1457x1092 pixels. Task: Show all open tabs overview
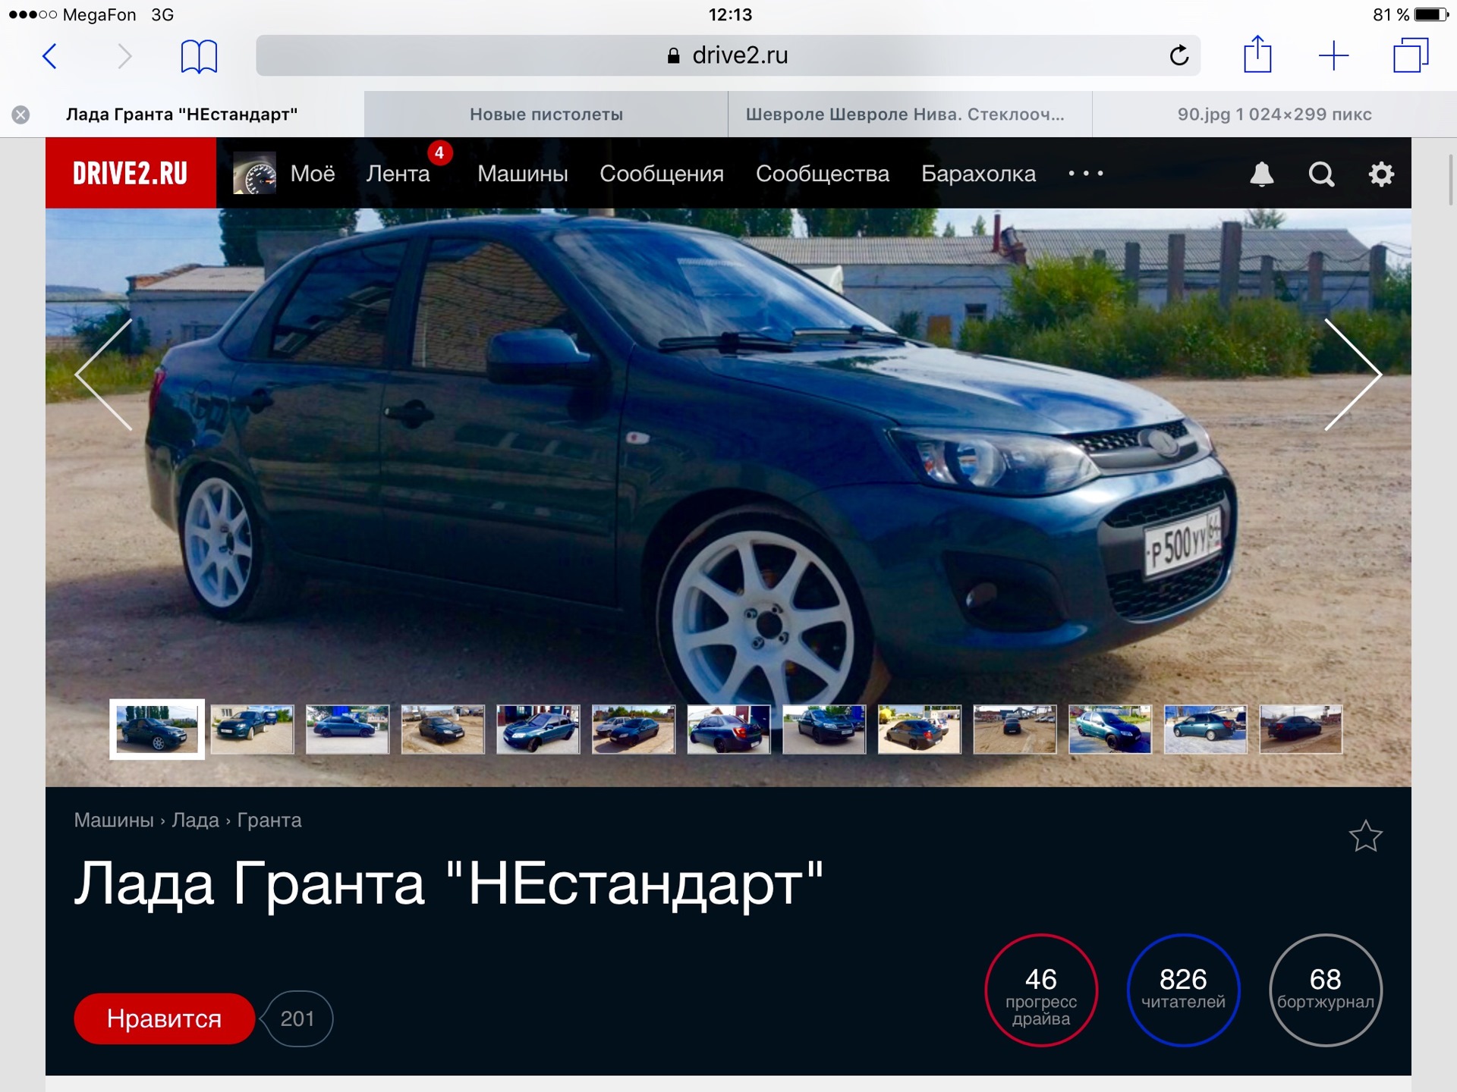pos(1411,55)
